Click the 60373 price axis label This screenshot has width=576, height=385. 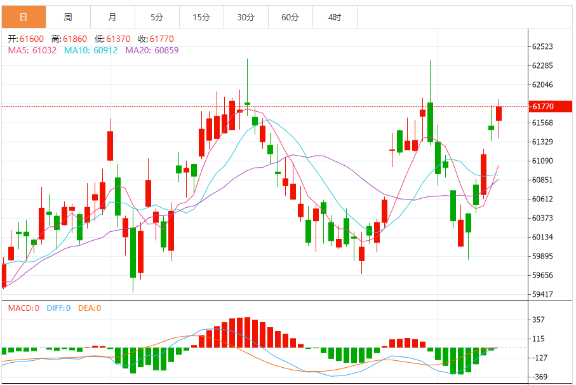tap(542, 218)
